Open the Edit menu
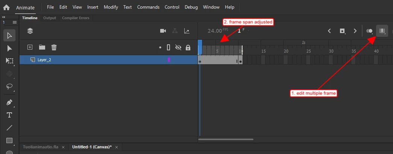 coord(63,7)
